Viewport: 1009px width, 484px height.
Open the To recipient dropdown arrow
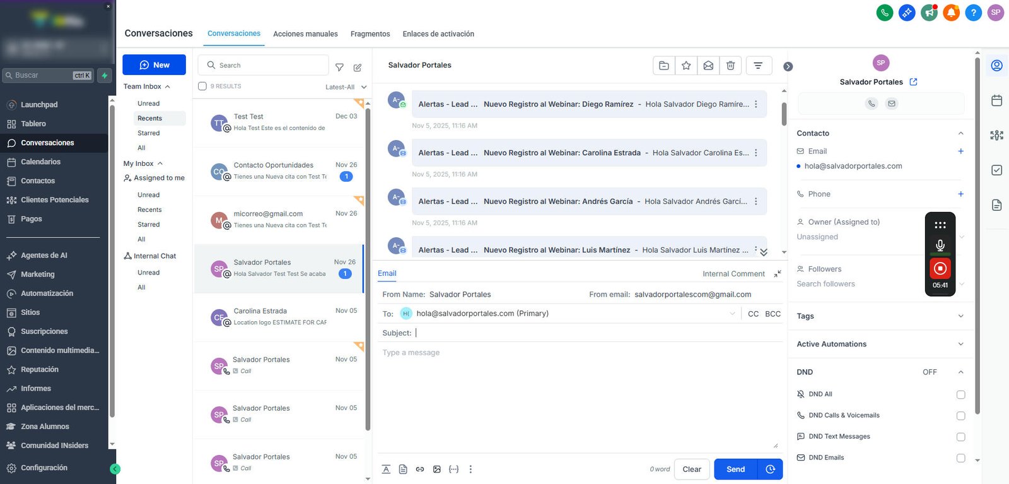(732, 314)
